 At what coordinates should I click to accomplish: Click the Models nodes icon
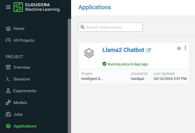[8, 103]
